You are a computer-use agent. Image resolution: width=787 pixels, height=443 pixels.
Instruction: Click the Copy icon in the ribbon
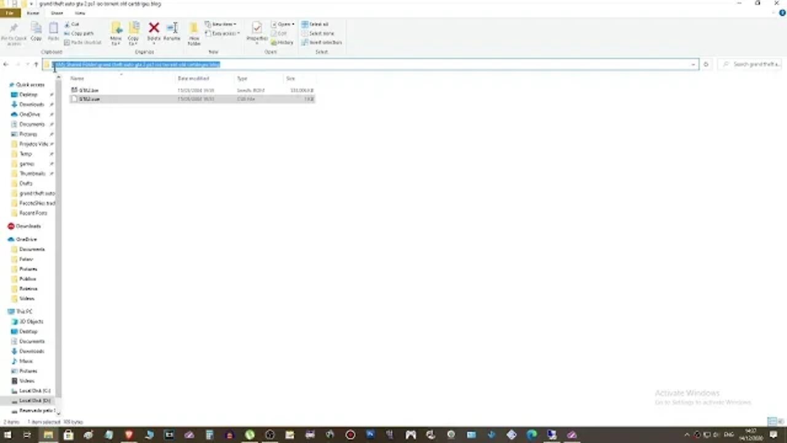point(36,28)
